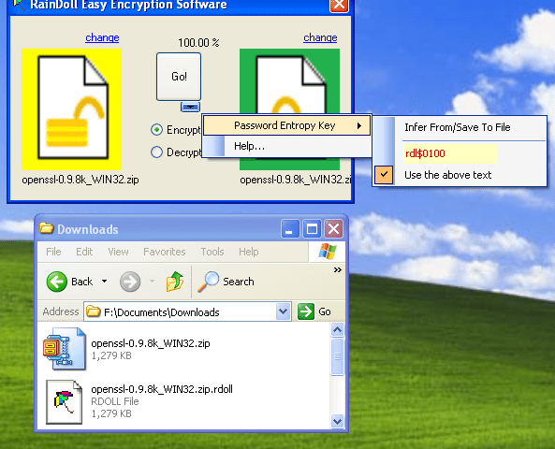The height and width of the screenshot is (449, 555).
Task: Go up one folder level in Downloads
Action: click(x=175, y=282)
